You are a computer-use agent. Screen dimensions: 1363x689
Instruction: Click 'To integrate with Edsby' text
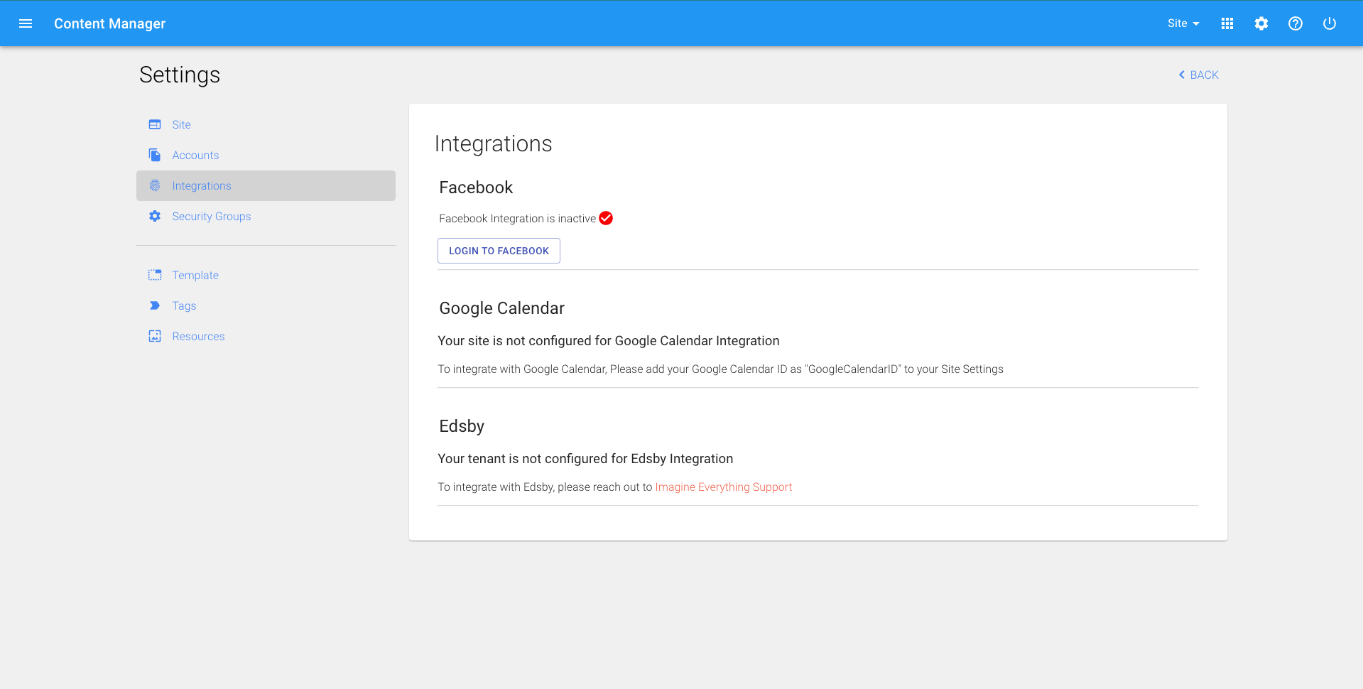[x=545, y=487]
